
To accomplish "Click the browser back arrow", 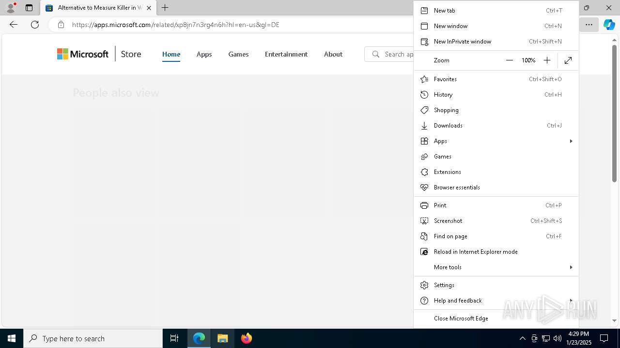I will point(14,25).
